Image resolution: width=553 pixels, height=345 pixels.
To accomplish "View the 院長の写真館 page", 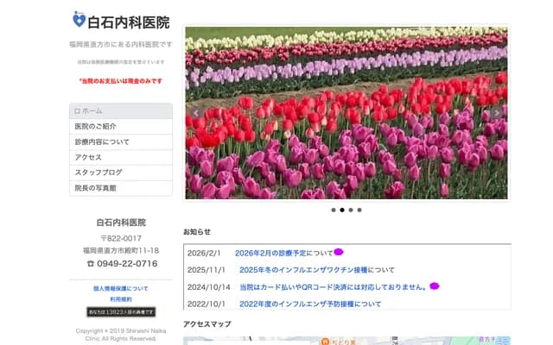I will [120, 187].
